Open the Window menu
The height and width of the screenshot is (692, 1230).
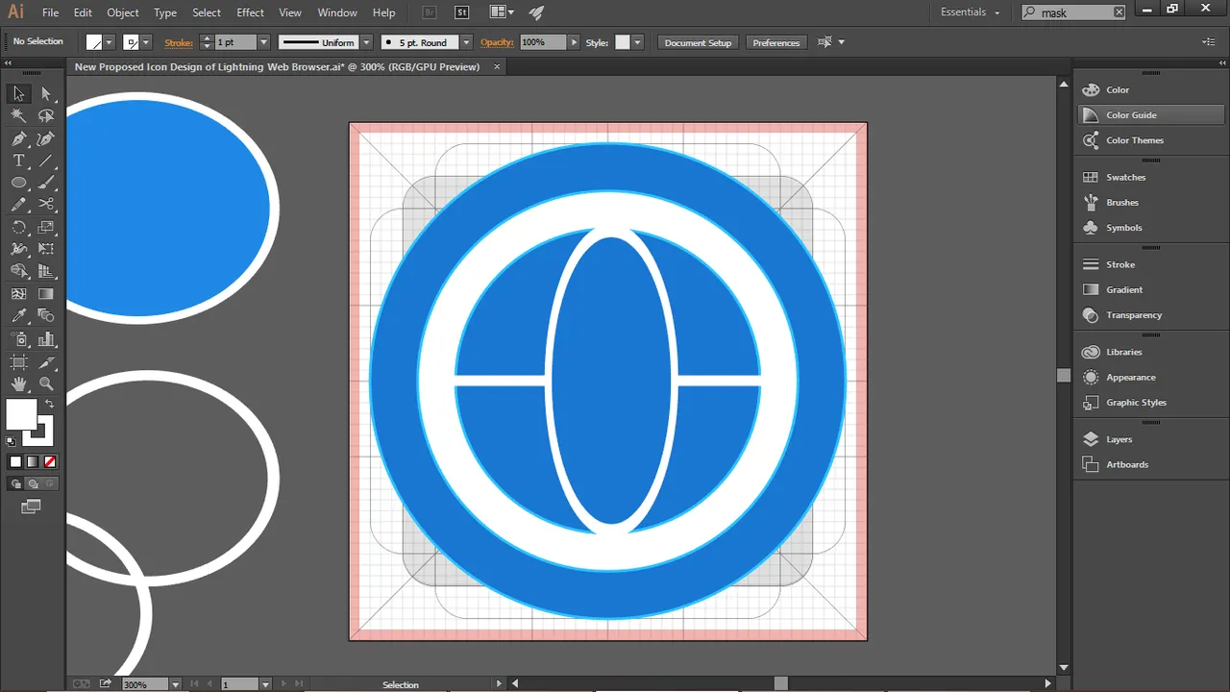coord(337,12)
